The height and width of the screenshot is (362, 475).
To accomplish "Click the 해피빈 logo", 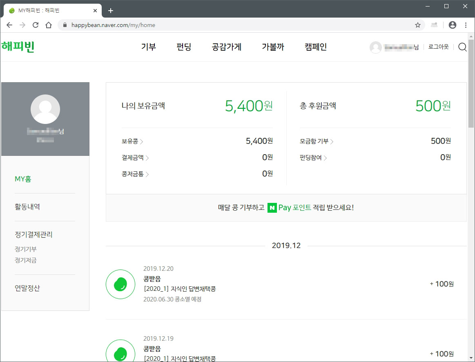I will 18,47.
